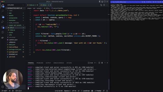Create a new terminal with plus icon
Viewport: 163px width, 92px height.
[95, 63]
